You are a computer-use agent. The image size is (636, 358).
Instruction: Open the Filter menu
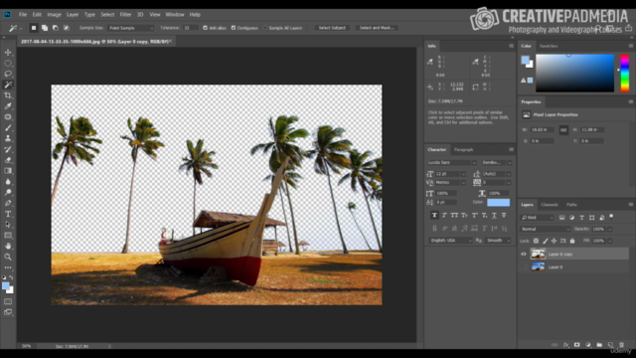pyautogui.click(x=125, y=15)
